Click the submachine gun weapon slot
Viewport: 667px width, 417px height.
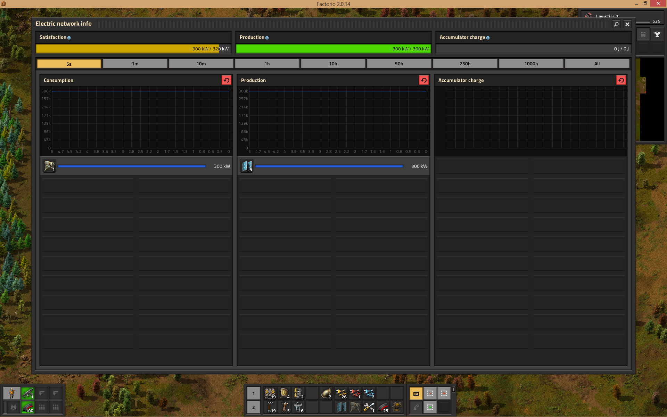click(x=28, y=393)
